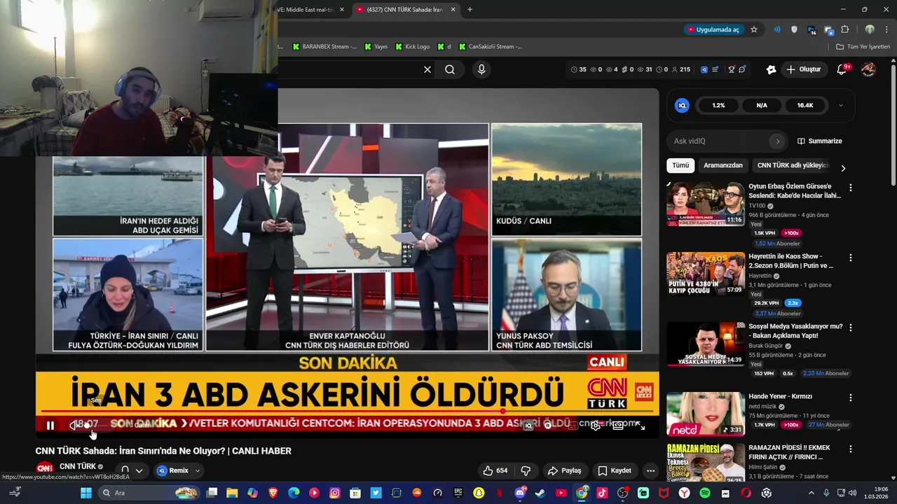Open options for Sosyal Medya Yasaklanıyor video

point(851,328)
